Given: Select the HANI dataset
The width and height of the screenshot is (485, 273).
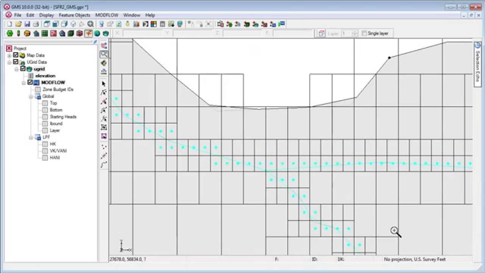Looking at the screenshot, I should click(x=55, y=158).
